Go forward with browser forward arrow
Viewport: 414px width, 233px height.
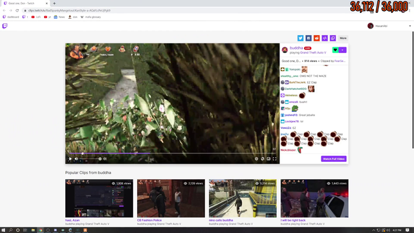pos(10,10)
